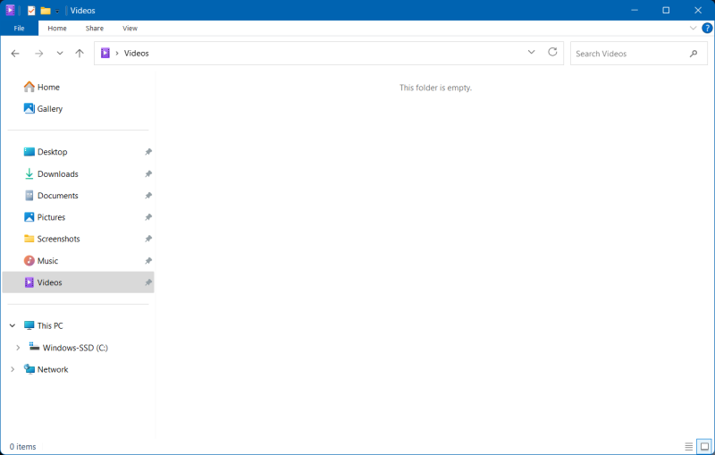
Task: Click the Help question mark icon
Action: coord(707,29)
